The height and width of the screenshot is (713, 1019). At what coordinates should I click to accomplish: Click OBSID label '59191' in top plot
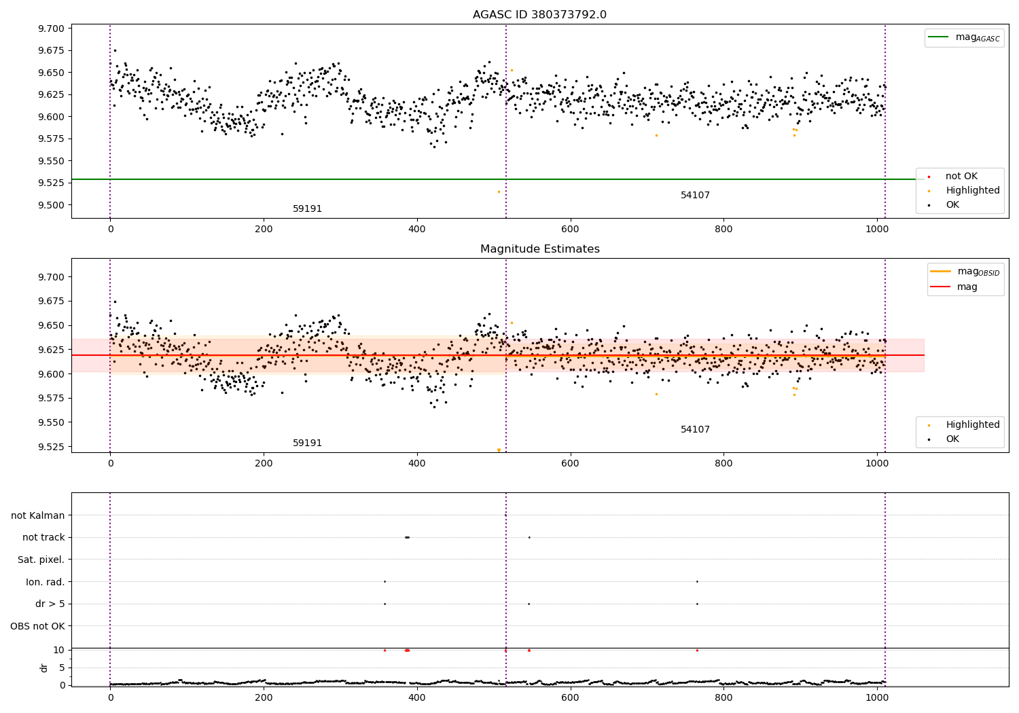pyautogui.click(x=307, y=209)
